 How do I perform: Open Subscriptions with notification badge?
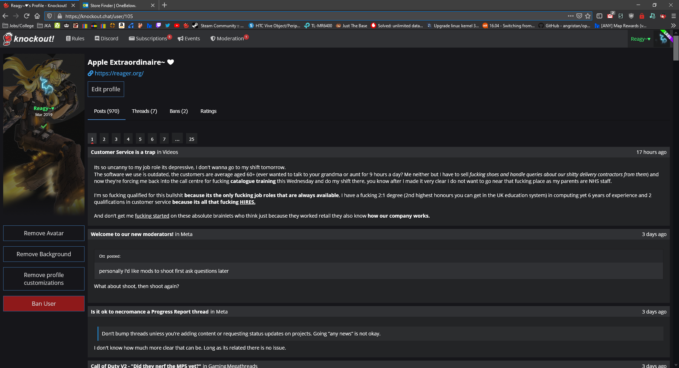(150, 39)
